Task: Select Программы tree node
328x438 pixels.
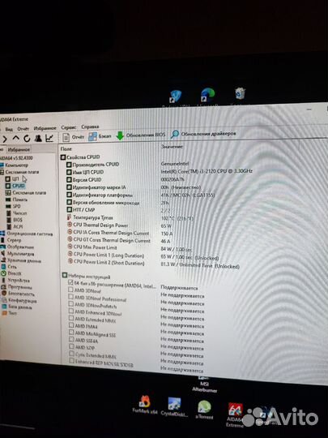Action: (17, 287)
